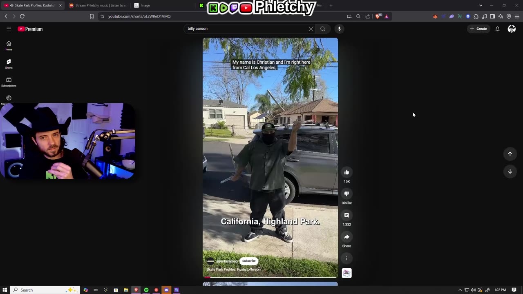Reload the page with the refresh icon
523x294 pixels.
point(22,16)
